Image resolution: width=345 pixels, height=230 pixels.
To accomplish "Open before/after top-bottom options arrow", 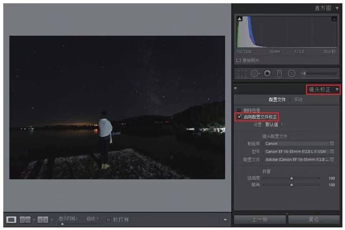I will (51, 220).
